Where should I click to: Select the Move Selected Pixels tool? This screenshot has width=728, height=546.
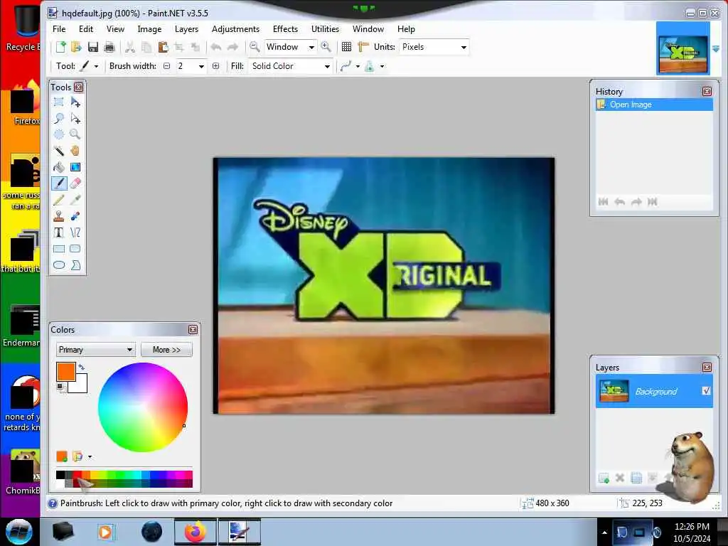click(x=75, y=102)
